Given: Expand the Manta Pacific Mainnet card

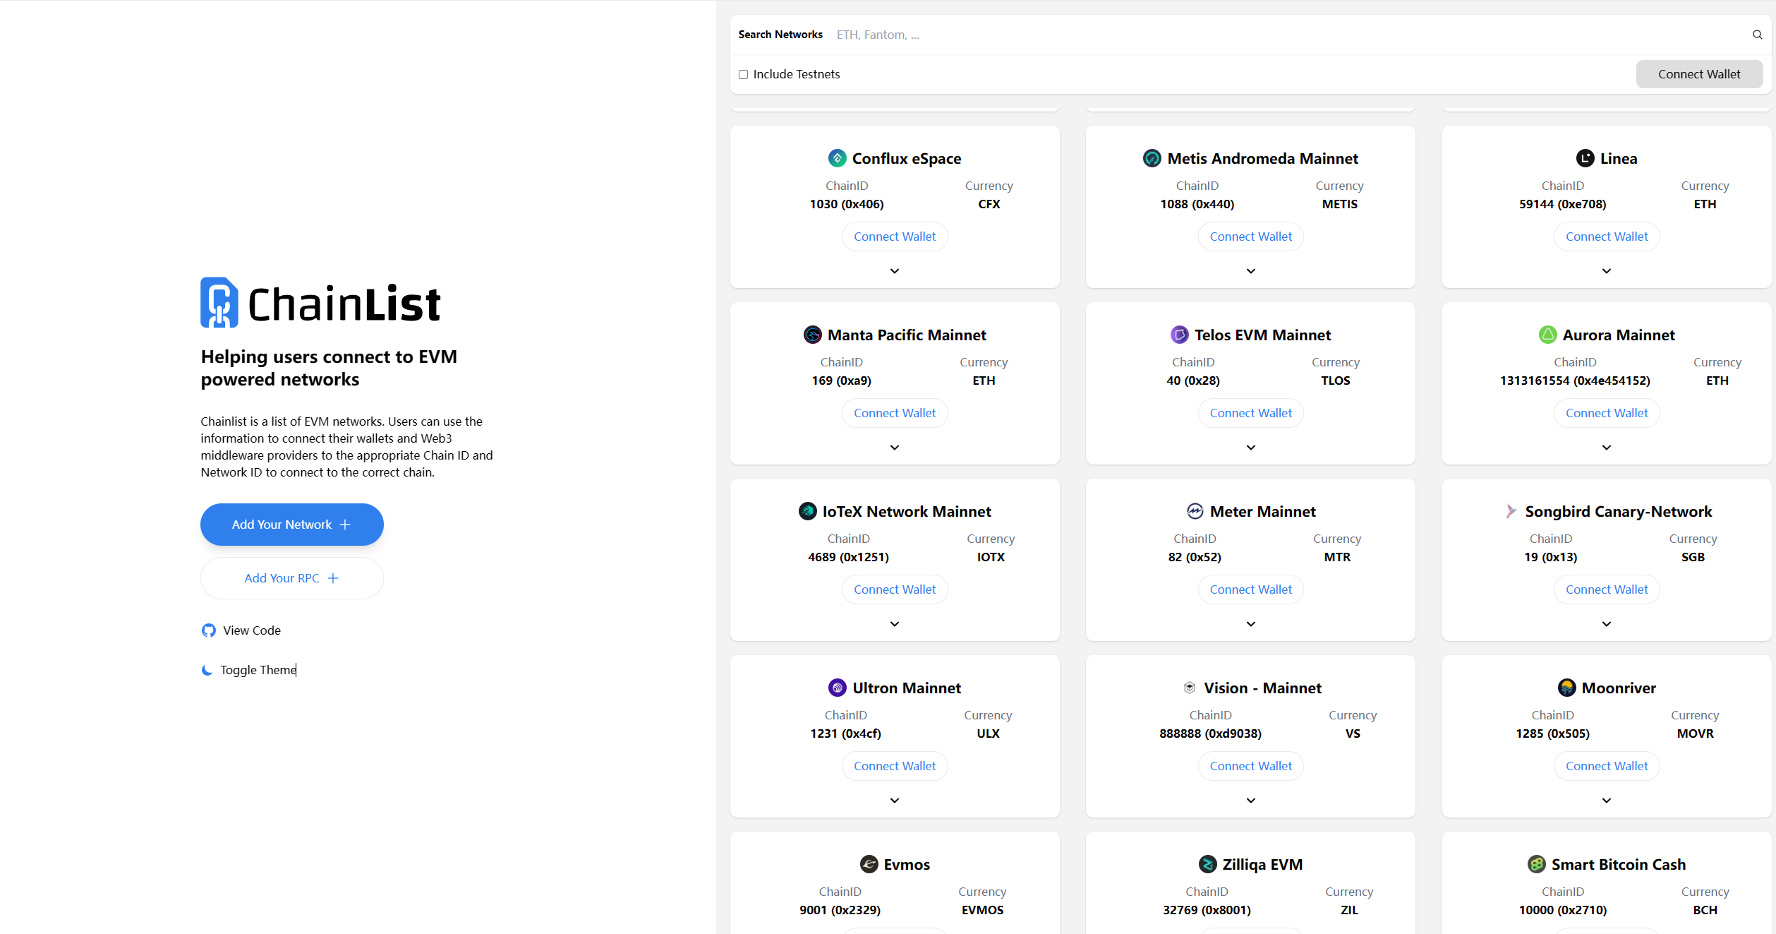Looking at the screenshot, I should click(x=895, y=448).
